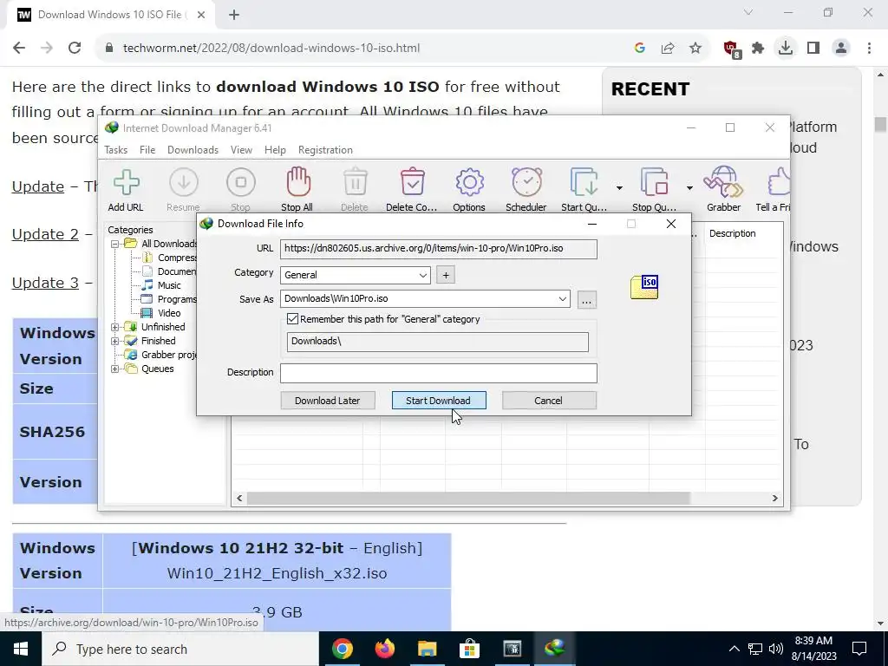Click the Delete Completed toolbar icon
This screenshot has width=888, height=666.
412,182
